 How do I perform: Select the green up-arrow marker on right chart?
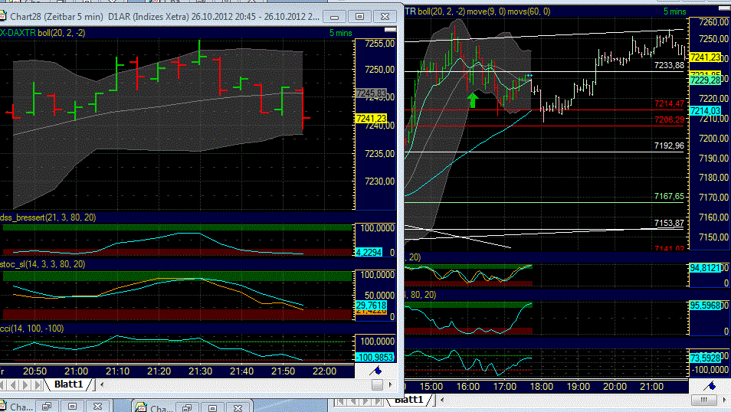473,100
